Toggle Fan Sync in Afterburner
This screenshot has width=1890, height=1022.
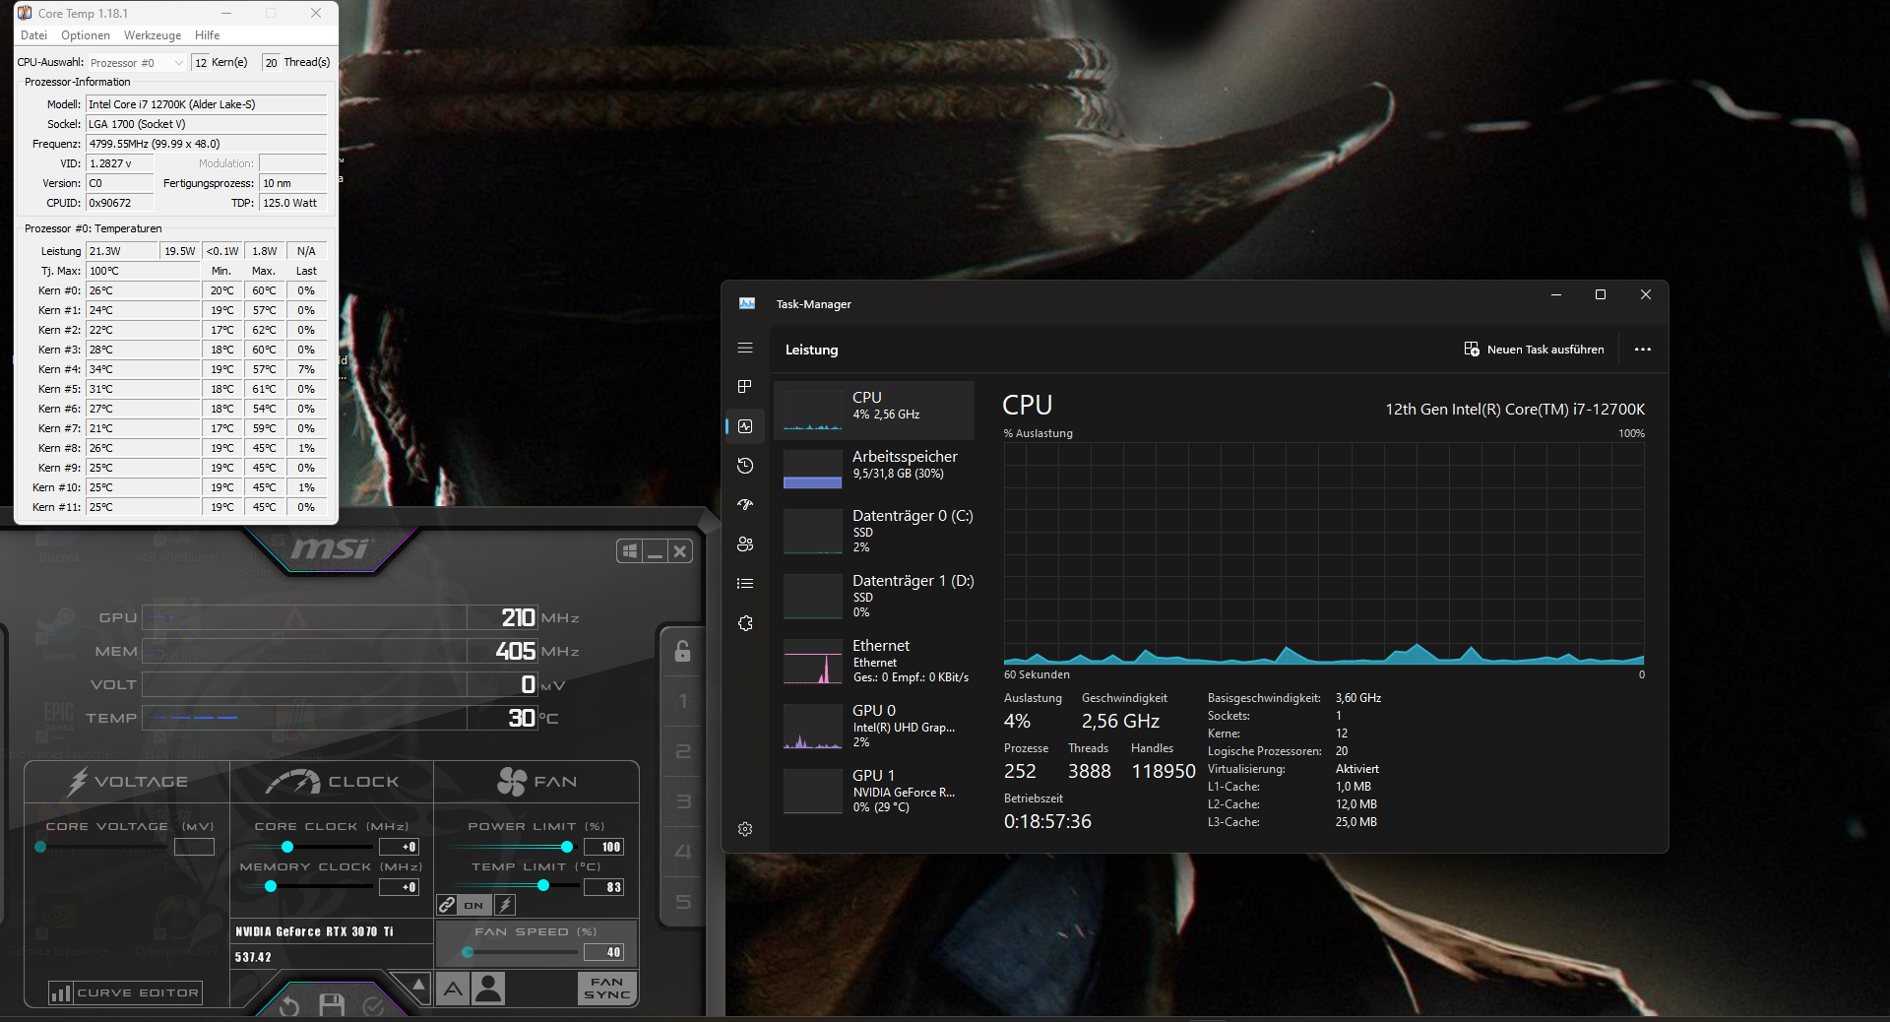[607, 989]
